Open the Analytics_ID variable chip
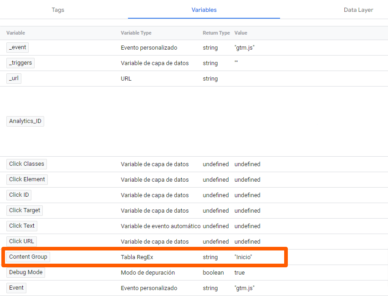This screenshot has height=296, width=388. pyautogui.click(x=25, y=121)
